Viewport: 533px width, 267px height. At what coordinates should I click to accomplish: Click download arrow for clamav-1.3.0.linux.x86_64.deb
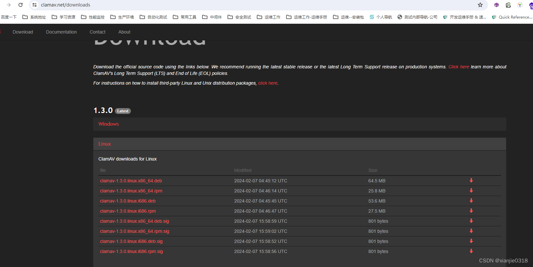[471, 180]
